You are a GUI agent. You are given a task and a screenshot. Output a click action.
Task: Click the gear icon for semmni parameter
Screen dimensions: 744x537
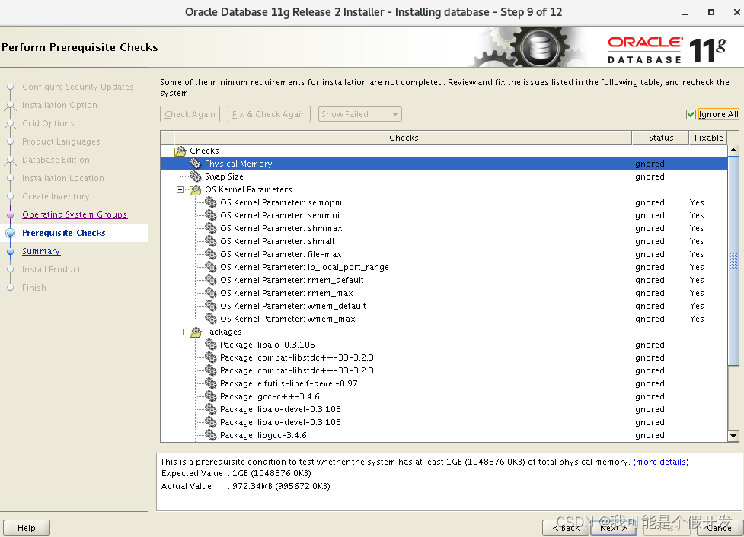click(x=211, y=215)
